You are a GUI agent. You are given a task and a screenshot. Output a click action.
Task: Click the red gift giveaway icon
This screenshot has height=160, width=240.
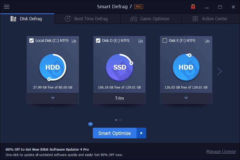pos(193,7)
